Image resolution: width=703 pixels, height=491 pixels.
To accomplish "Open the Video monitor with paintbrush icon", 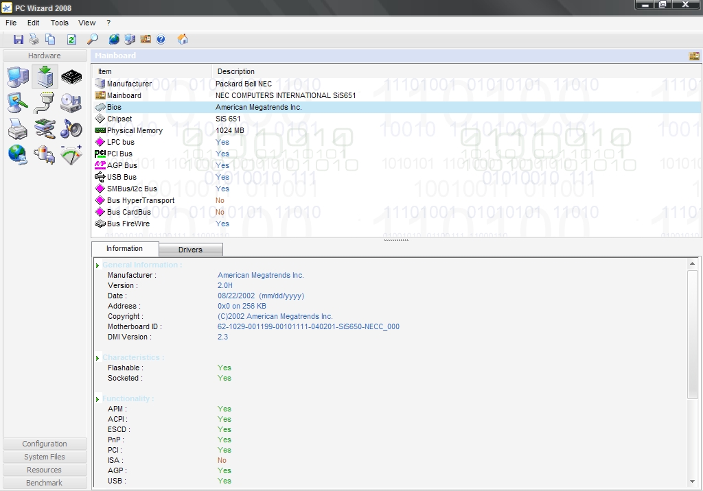I will pyautogui.click(x=18, y=103).
